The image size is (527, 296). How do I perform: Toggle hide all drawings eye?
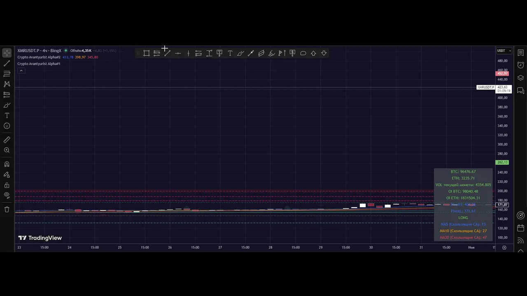(7, 195)
